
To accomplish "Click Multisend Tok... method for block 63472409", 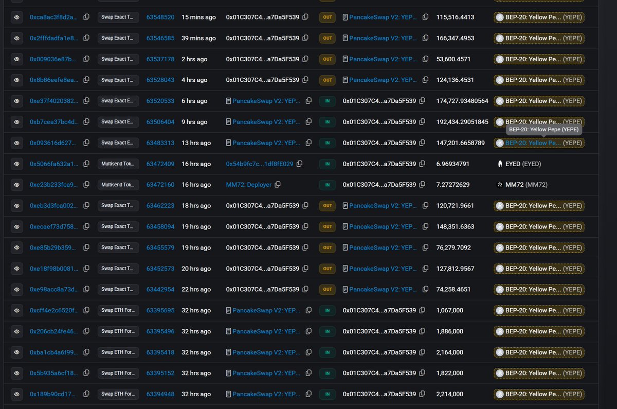I will 118,164.
